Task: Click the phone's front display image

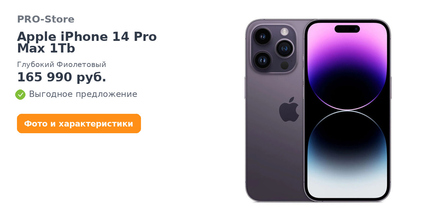Action: coord(347,110)
